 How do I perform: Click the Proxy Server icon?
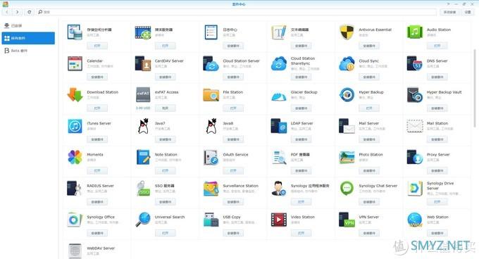coord(414,157)
